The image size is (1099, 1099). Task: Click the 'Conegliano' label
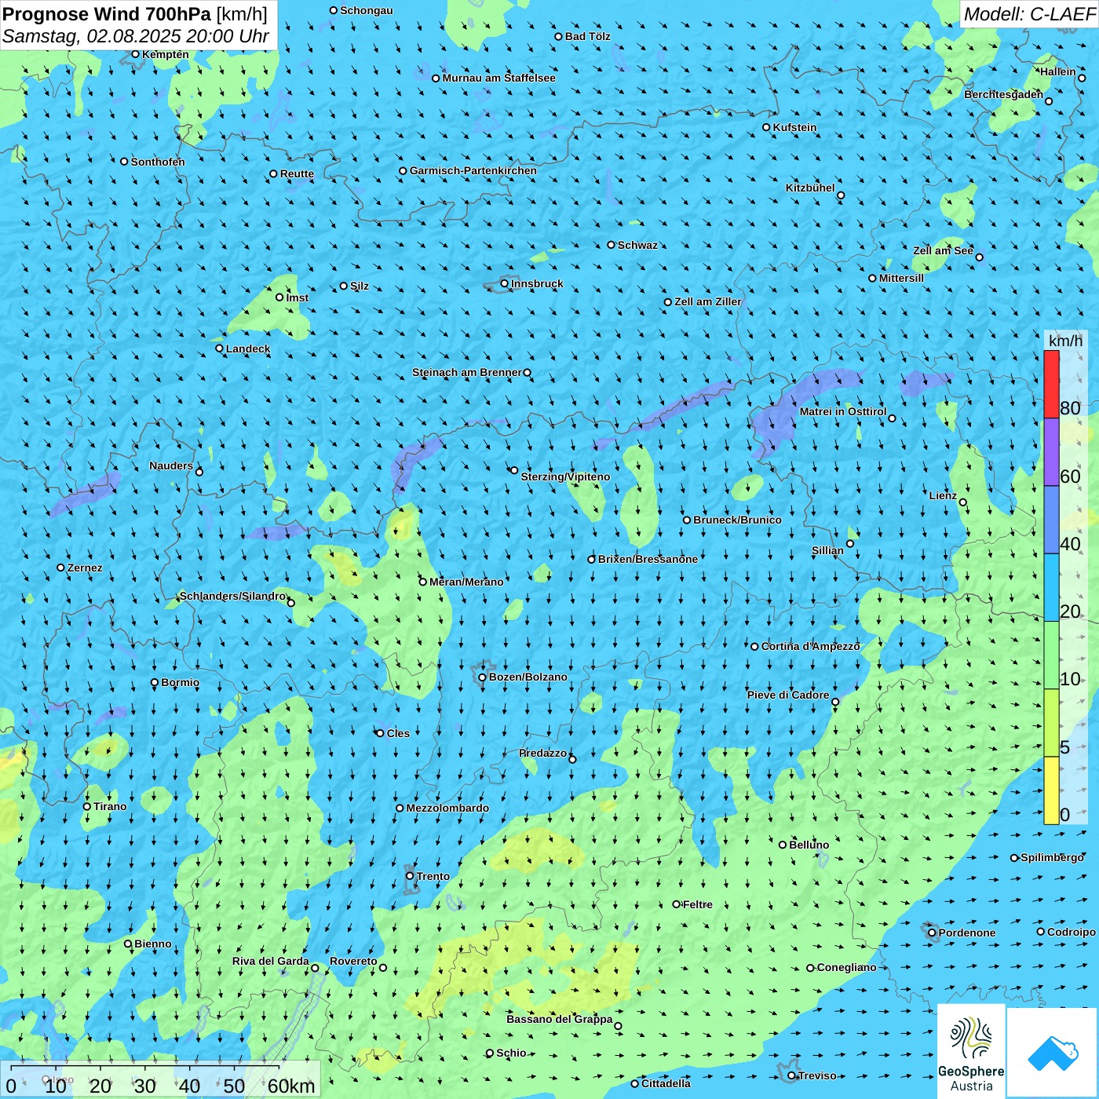(x=846, y=967)
